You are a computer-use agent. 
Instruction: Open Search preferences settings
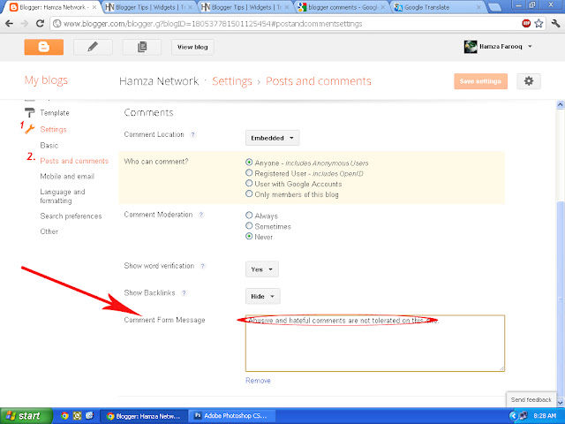click(x=71, y=216)
